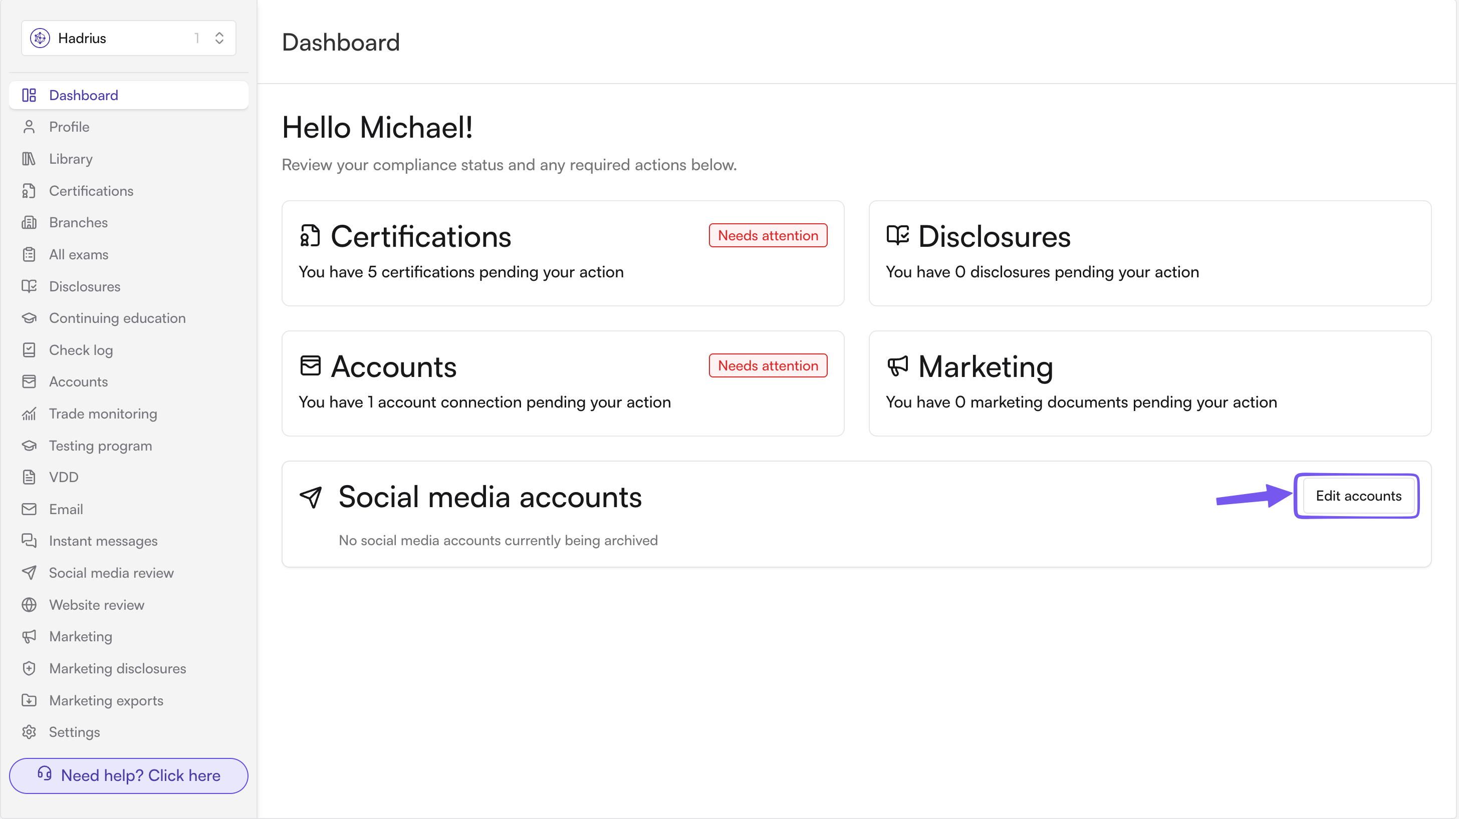Screen dimensions: 1459x819
Task: Click the Testing program cap icon
Action: 29,446
